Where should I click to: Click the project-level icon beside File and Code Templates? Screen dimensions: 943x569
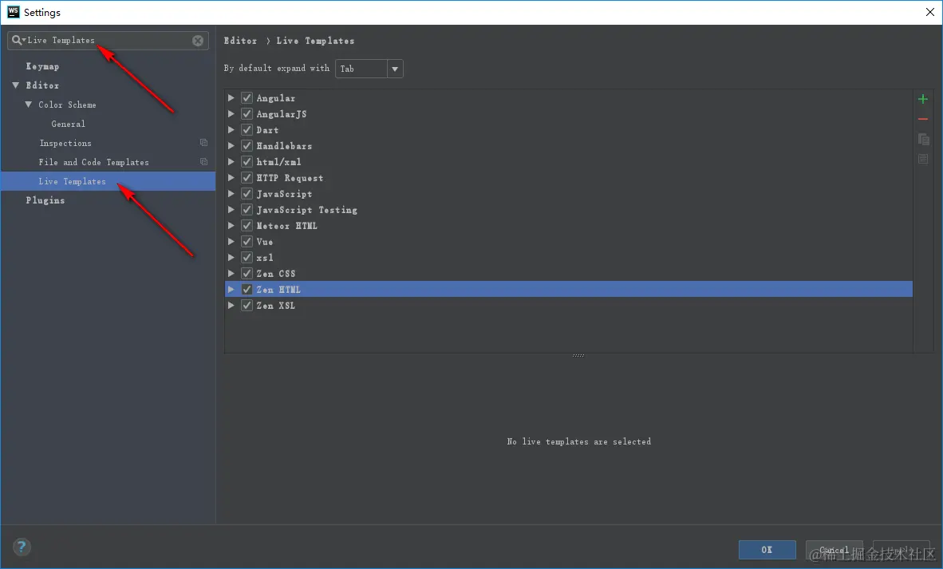[204, 162]
